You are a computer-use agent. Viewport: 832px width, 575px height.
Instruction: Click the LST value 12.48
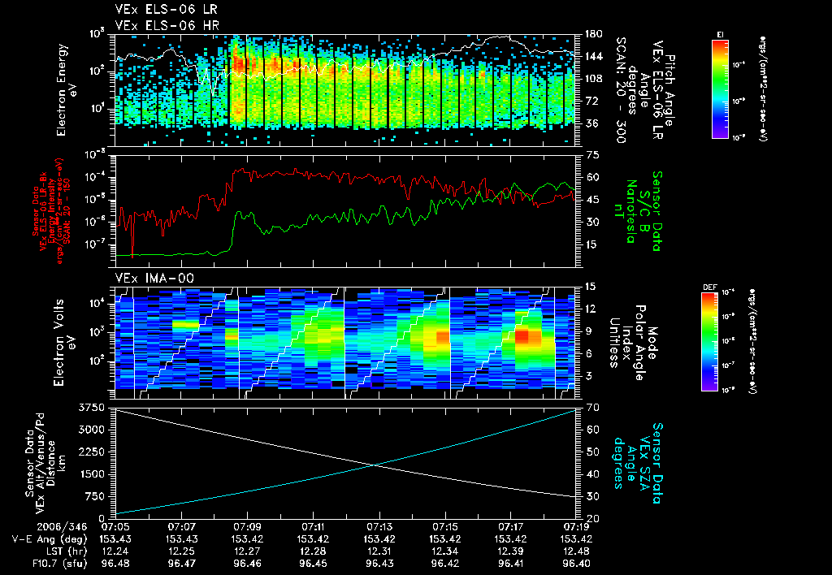pos(576,551)
